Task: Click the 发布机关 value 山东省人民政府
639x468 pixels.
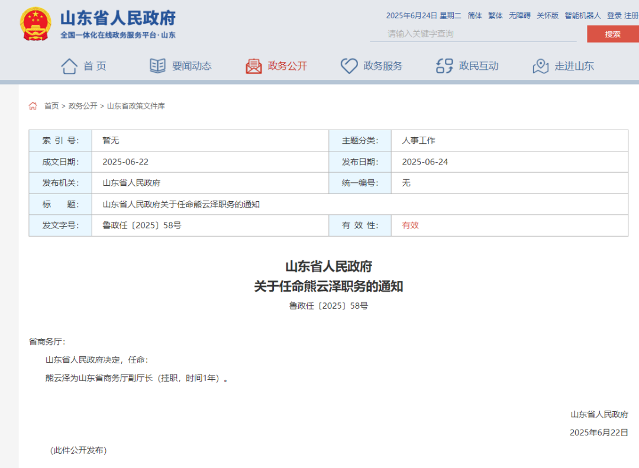Action: pos(131,183)
